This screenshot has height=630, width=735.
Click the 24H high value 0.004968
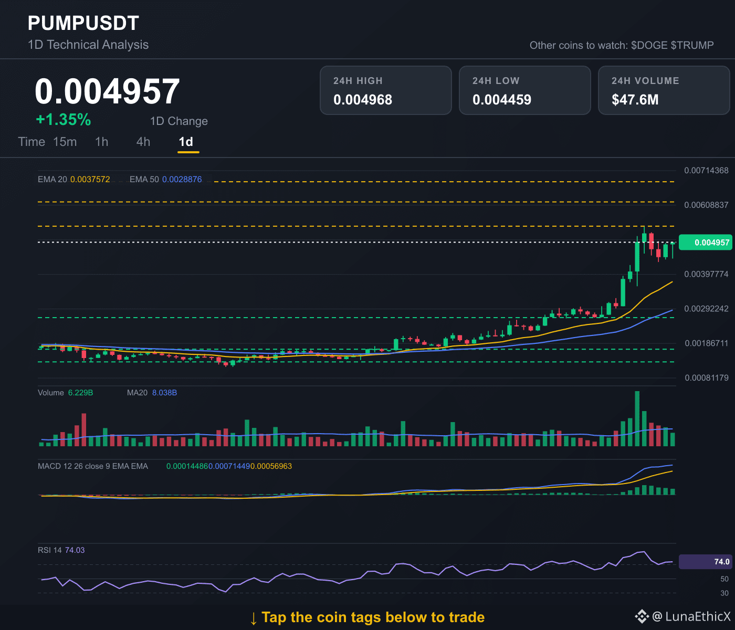pos(363,100)
